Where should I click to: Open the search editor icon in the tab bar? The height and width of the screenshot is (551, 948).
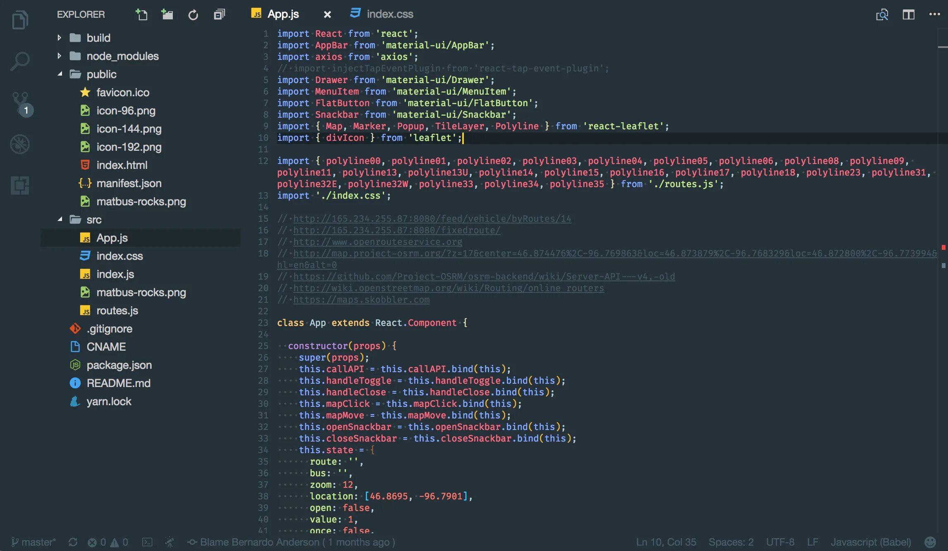pos(882,14)
